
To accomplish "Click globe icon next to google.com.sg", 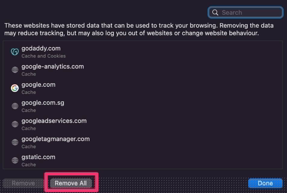I will [x=15, y=106].
